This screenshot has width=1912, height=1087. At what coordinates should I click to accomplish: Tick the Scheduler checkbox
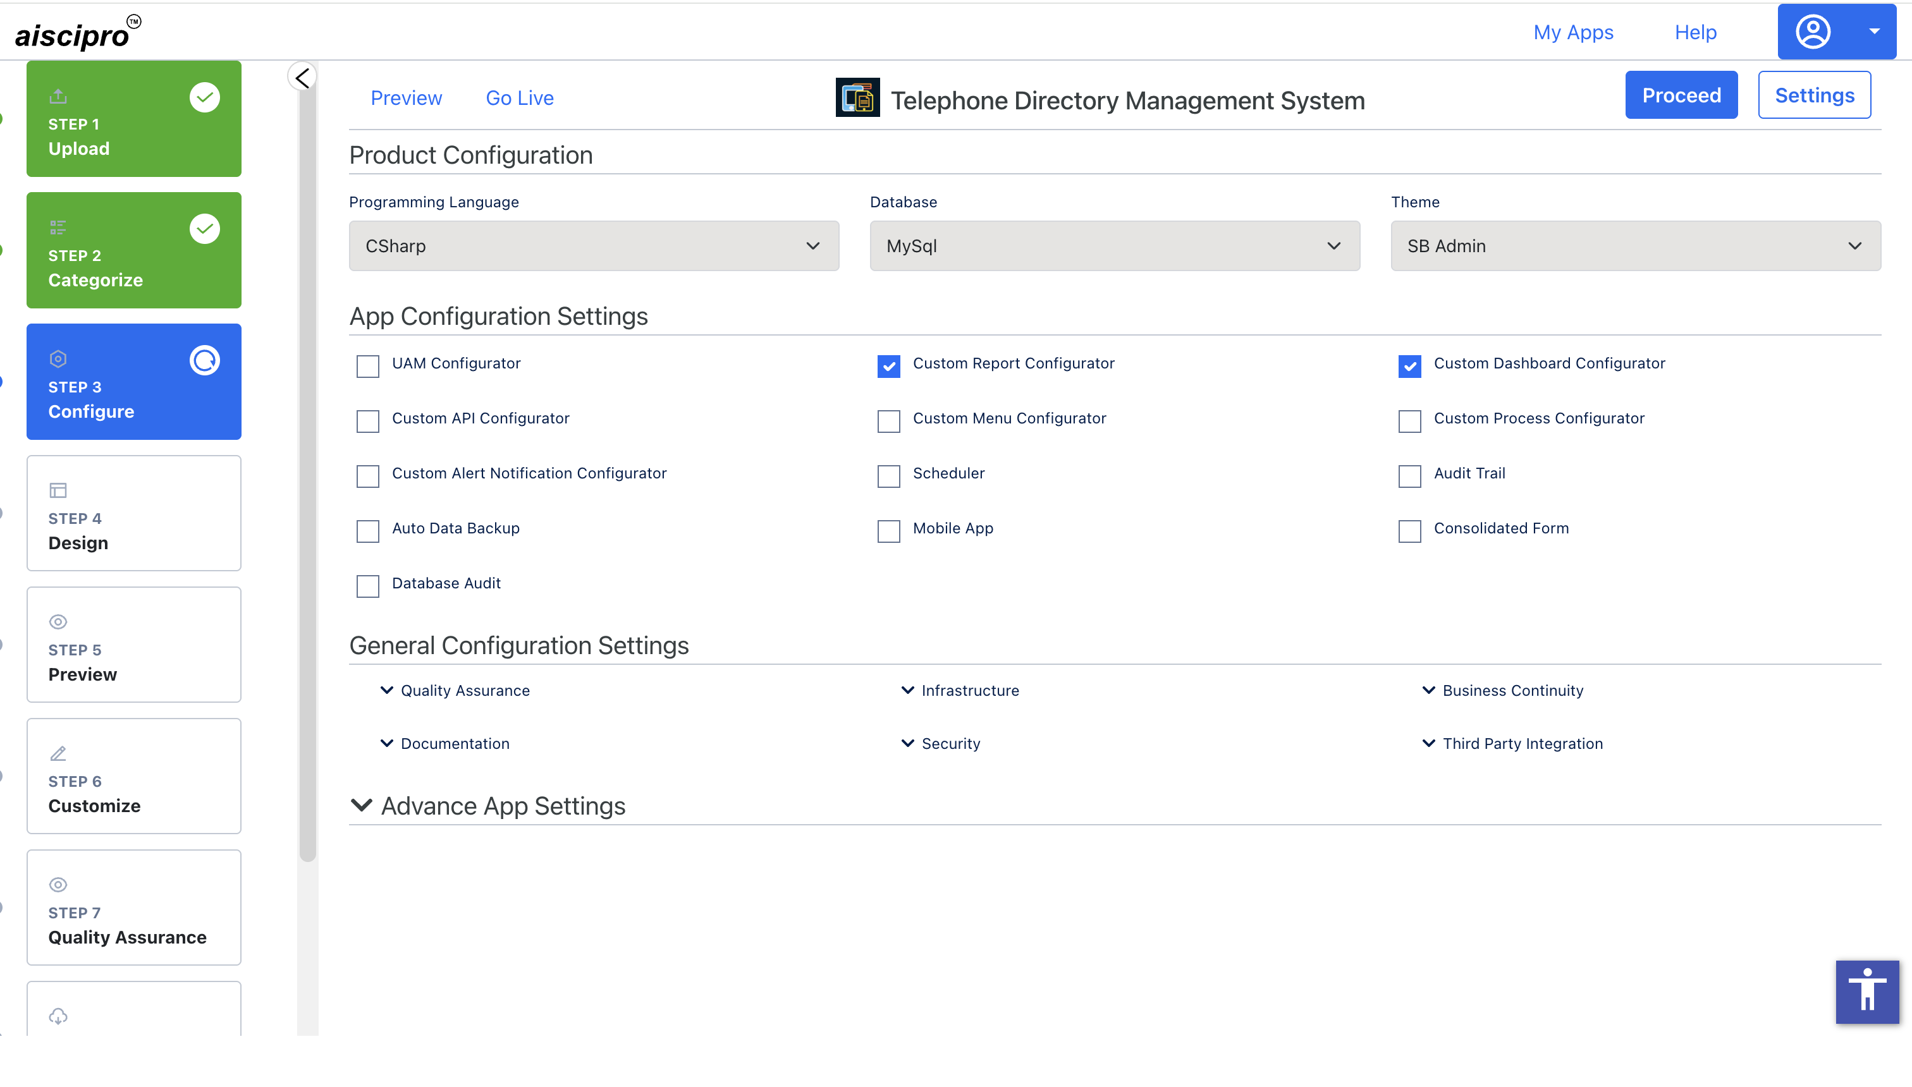pyautogui.click(x=889, y=477)
